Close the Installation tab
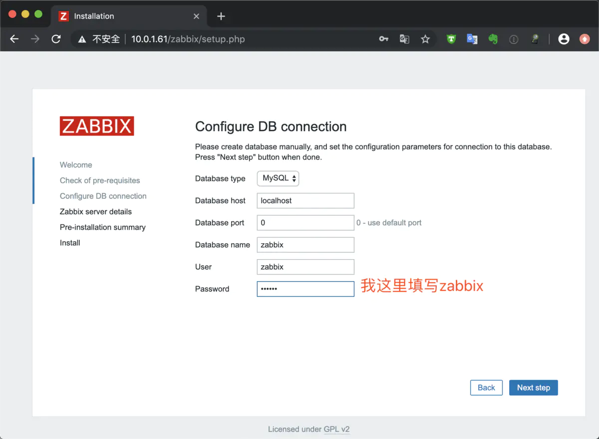 coord(196,16)
